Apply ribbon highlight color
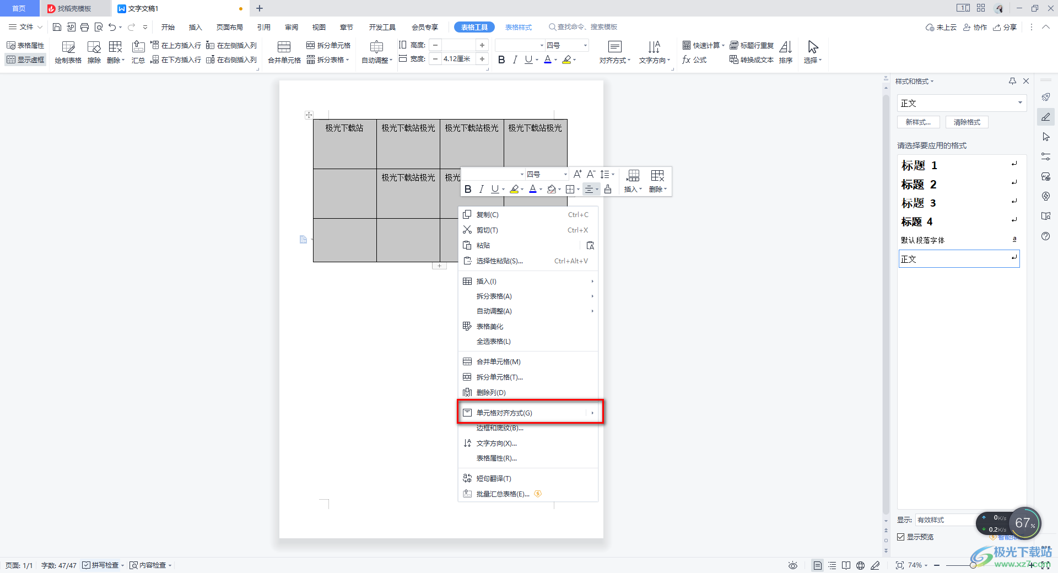This screenshot has height=573, width=1058. (x=566, y=60)
